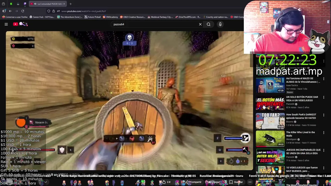
Task: Open 'EL BOTÓN MÁS IMPORTANTE' thumbnail
Action: 270,103
